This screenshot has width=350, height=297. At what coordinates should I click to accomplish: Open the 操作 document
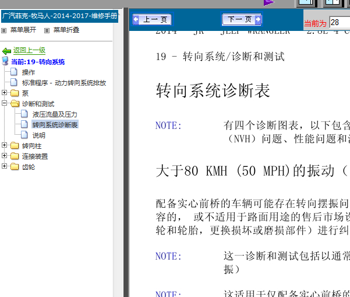pos(29,72)
